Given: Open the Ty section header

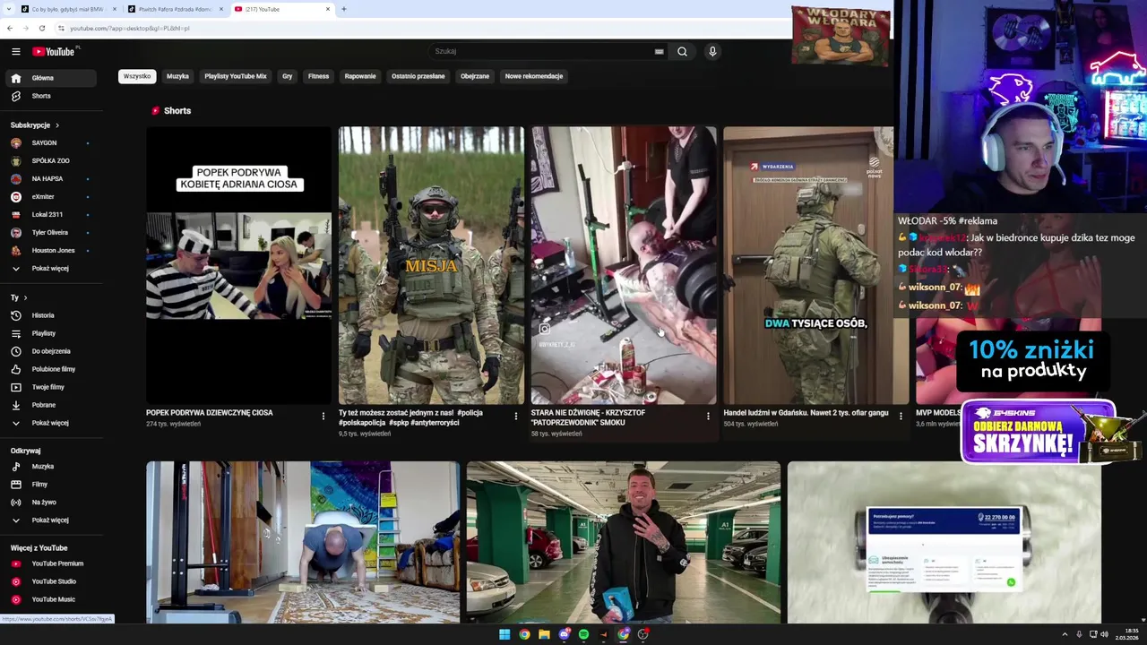Looking at the screenshot, I should tap(19, 297).
